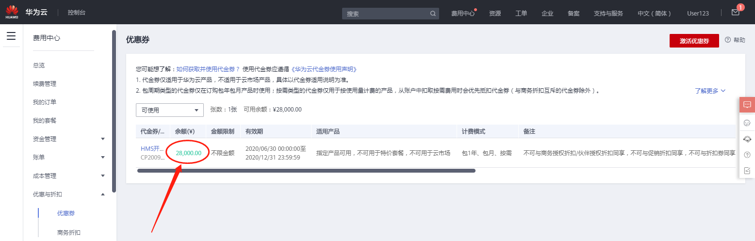Open the red chat message widget

point(747,104)
